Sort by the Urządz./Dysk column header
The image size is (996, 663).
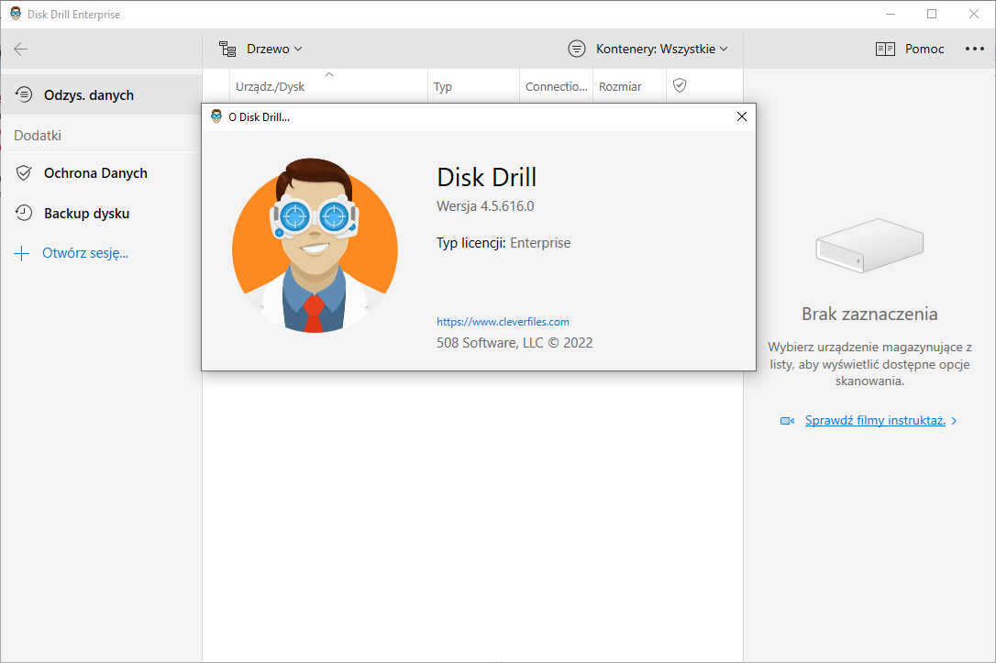(x=328, y=86)
